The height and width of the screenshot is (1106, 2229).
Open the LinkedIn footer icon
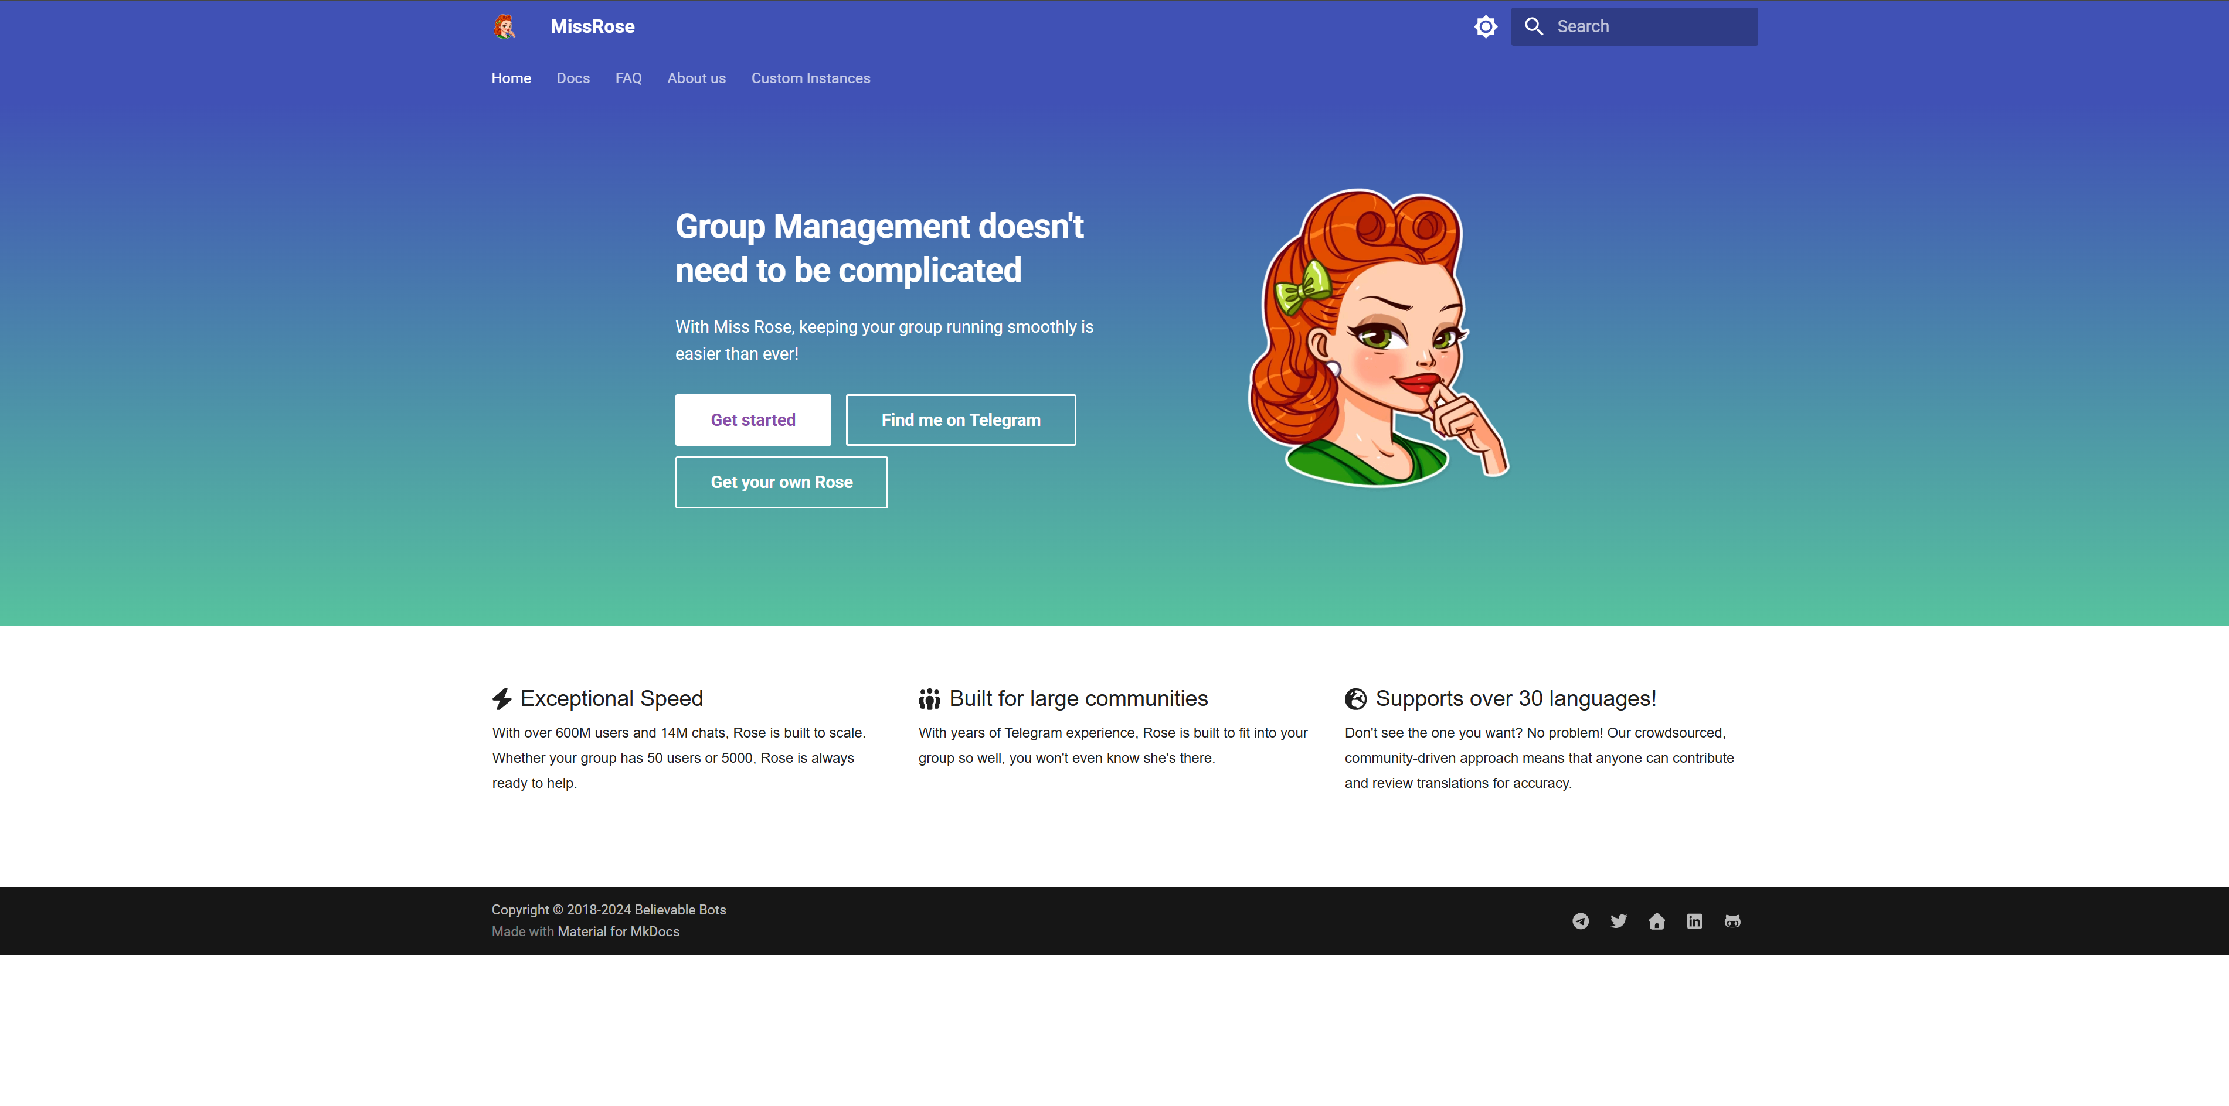1694,921
